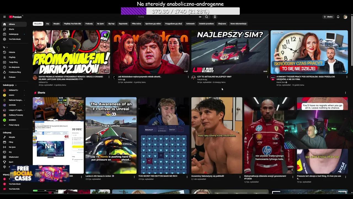Click the YouTube Premium logo
Viewport: 353px width, 199px height.
coord(15,17)
